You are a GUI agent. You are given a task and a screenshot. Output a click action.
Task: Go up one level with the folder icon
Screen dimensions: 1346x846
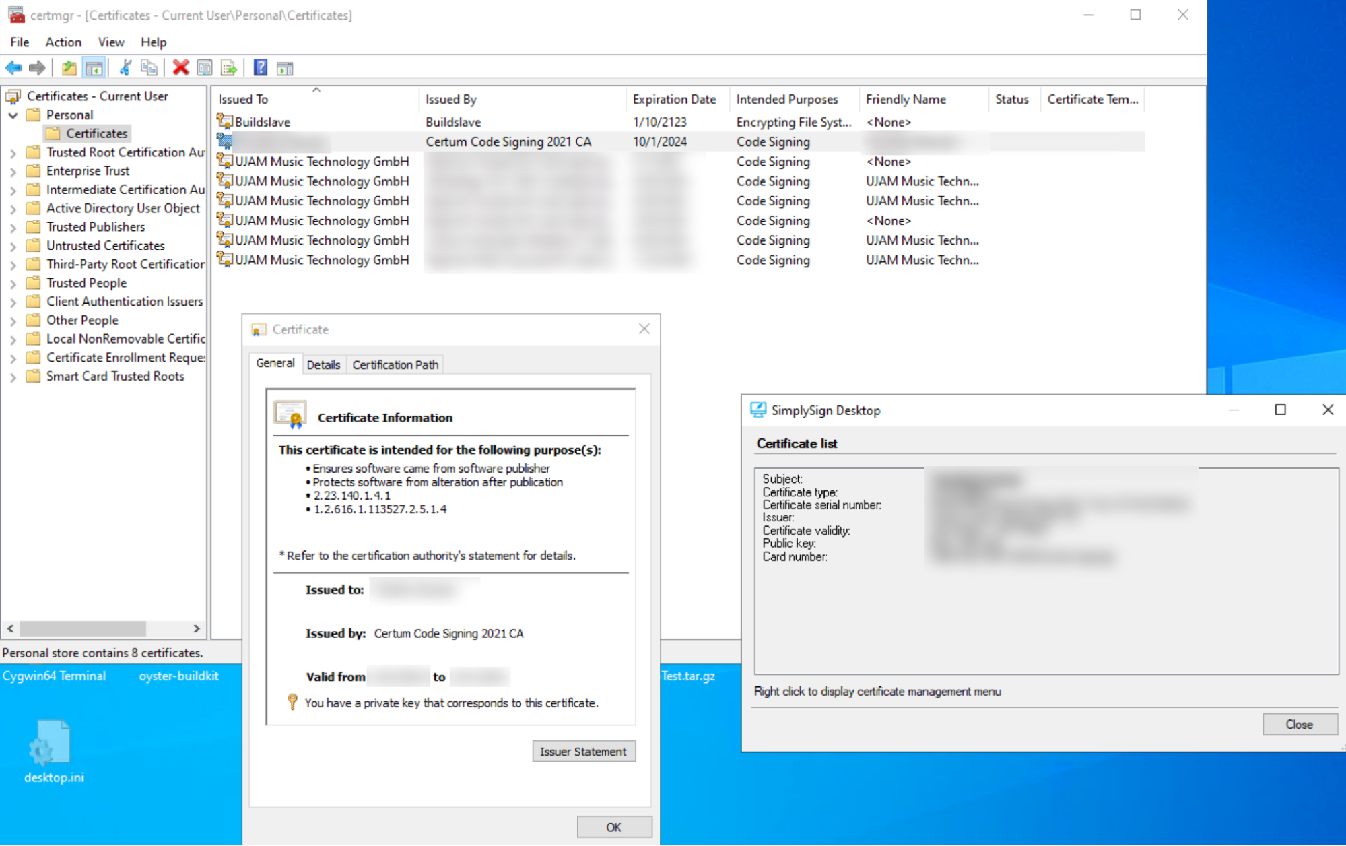coord(69,68)
